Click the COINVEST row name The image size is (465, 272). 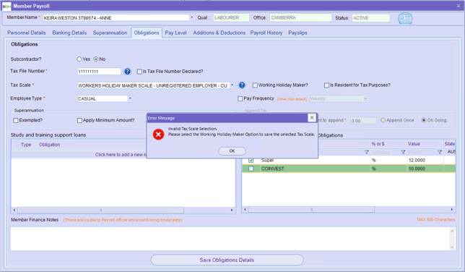273,169
